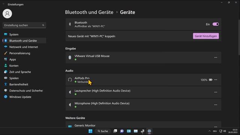Turn off the Bluetooth toggle switch
Image resolution: width=240 pixels, height=135 pixels.
pyautogui.click(x=216, y=24)
